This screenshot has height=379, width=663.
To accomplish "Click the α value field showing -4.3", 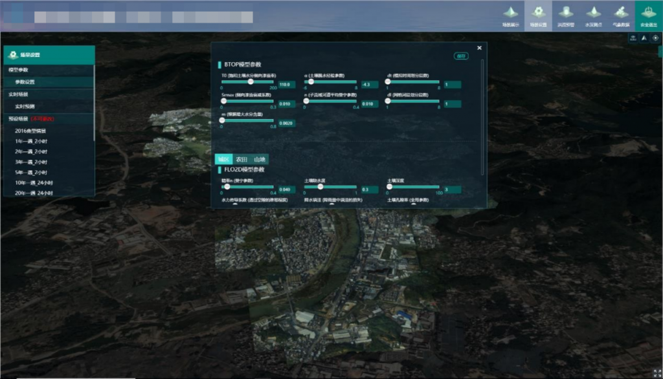I will point(370,85).
